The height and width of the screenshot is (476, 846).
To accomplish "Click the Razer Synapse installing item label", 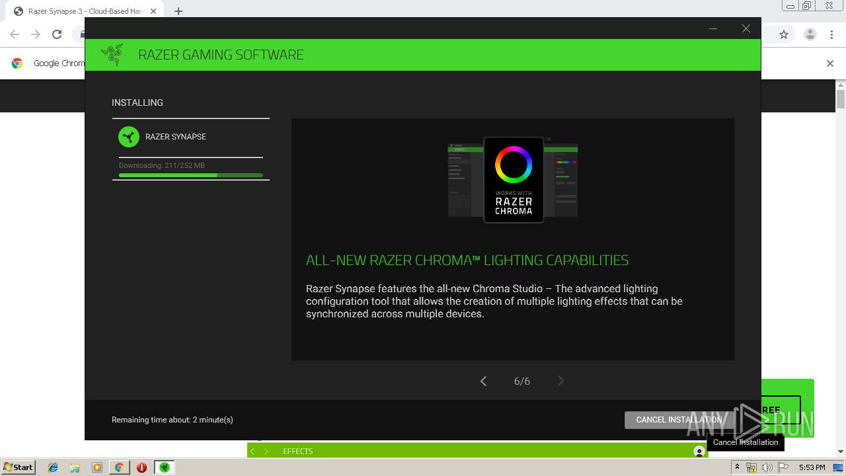I will point(176,137).
